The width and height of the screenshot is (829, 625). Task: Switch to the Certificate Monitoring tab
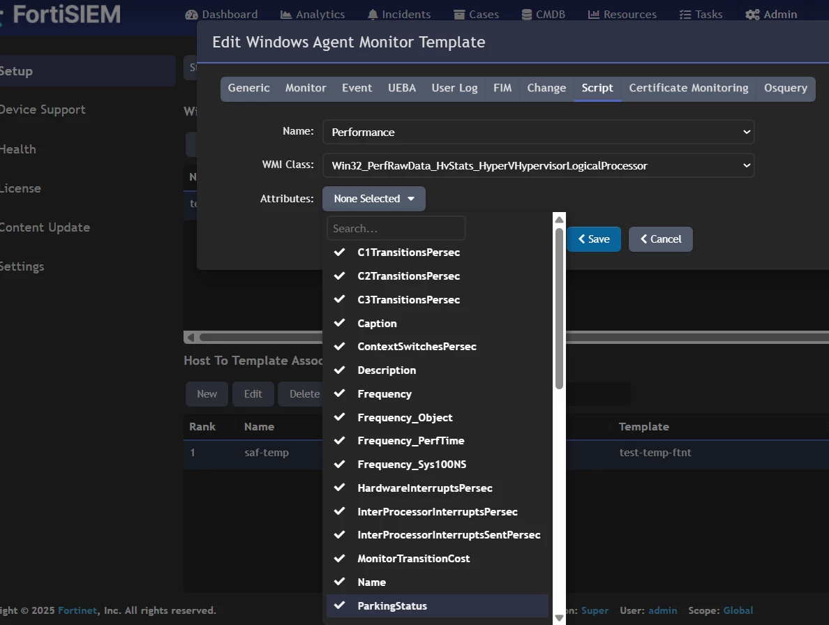pos(688,88)
